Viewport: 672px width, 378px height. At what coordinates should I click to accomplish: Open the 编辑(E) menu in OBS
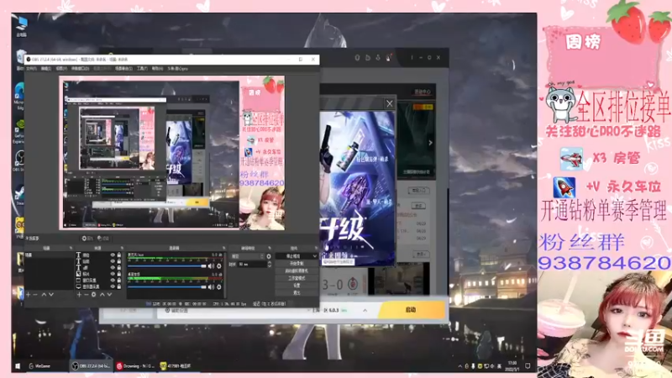click(46, 69)
